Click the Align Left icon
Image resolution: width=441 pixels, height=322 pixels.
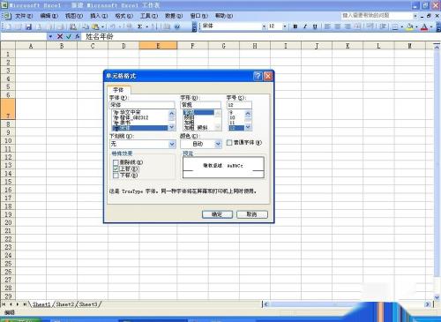click(x=327, y=26)
